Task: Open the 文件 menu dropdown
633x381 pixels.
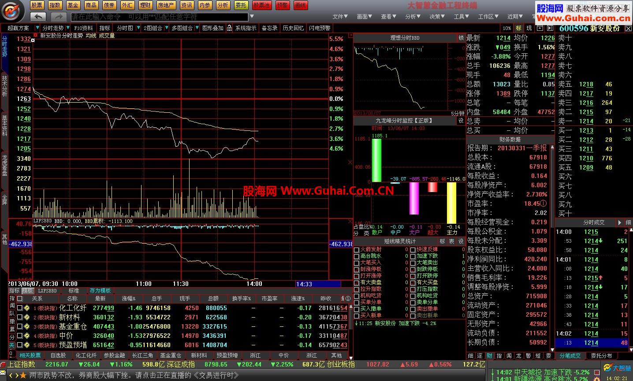Action: [340, 16]
